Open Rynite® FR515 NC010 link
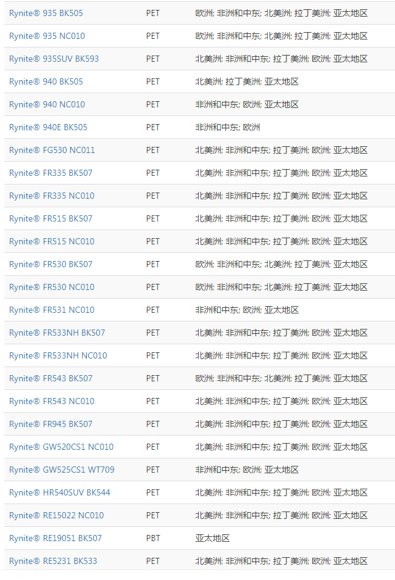395x580 pixels. 52,242
